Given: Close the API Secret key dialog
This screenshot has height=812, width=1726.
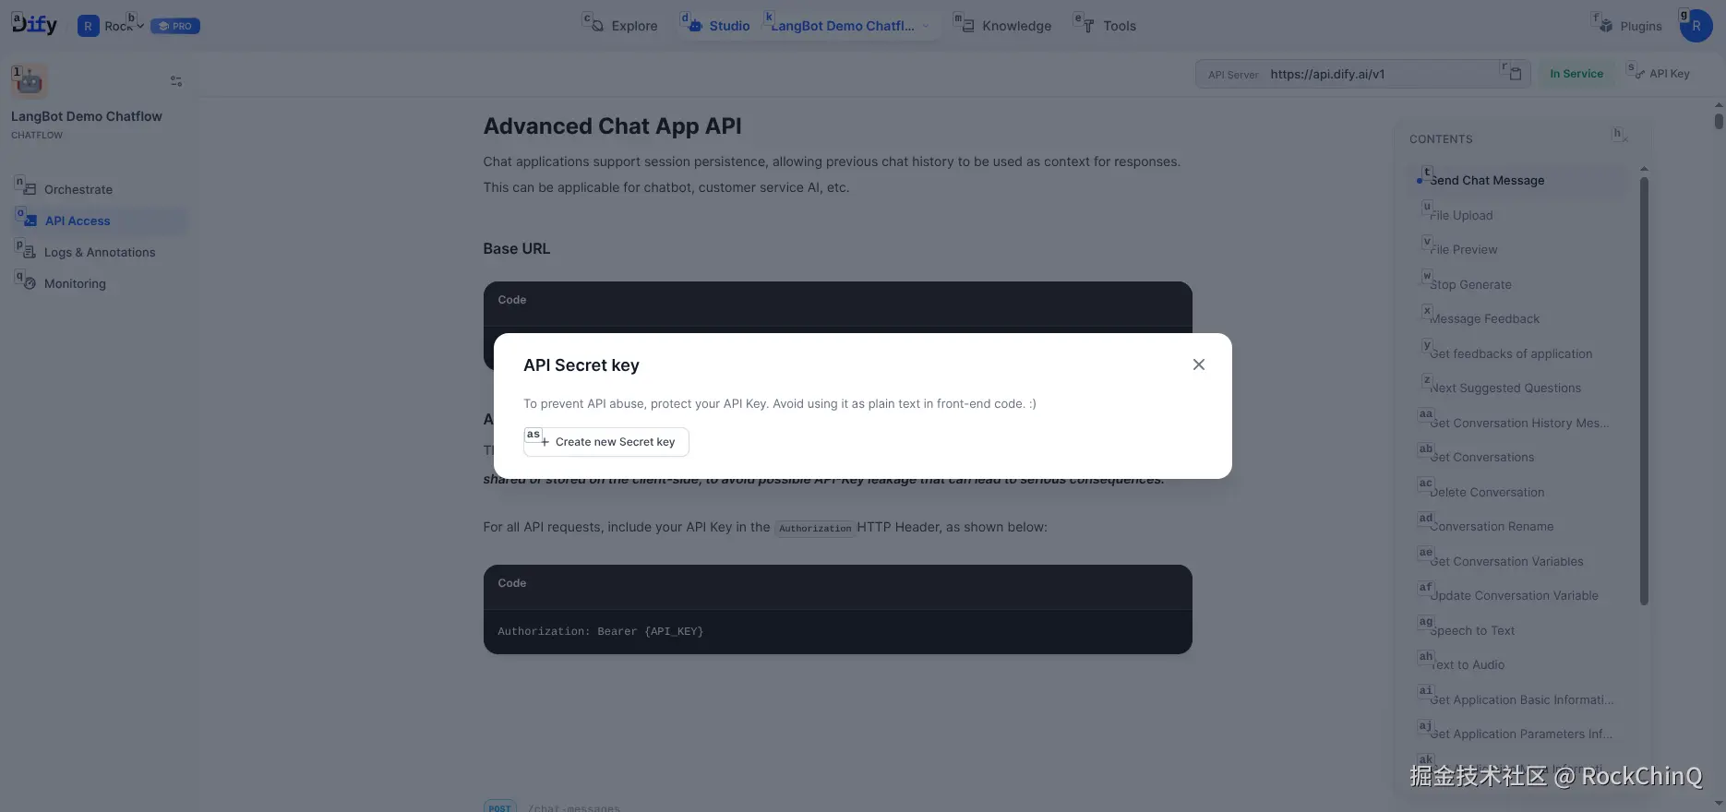Looking at the screenshot, I should click(x=1198, y=364).
